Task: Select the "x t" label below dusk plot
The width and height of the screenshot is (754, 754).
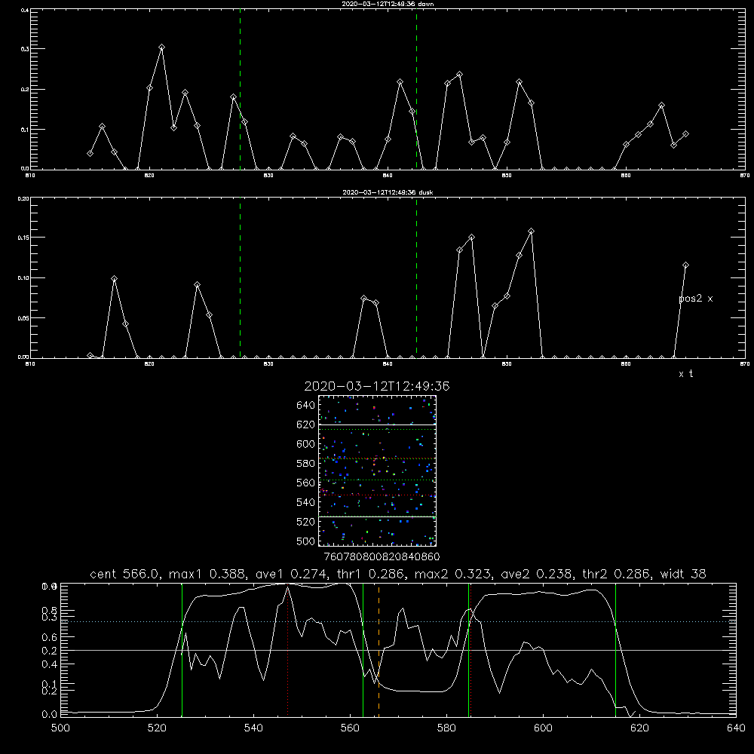Action: tap(685, 374)
